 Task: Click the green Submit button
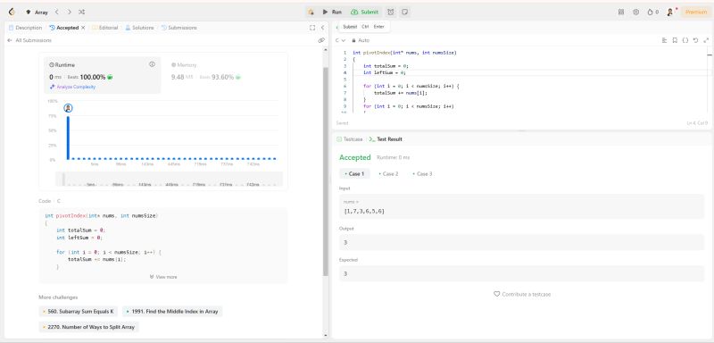pyautogui.click(x=365, y=13)
